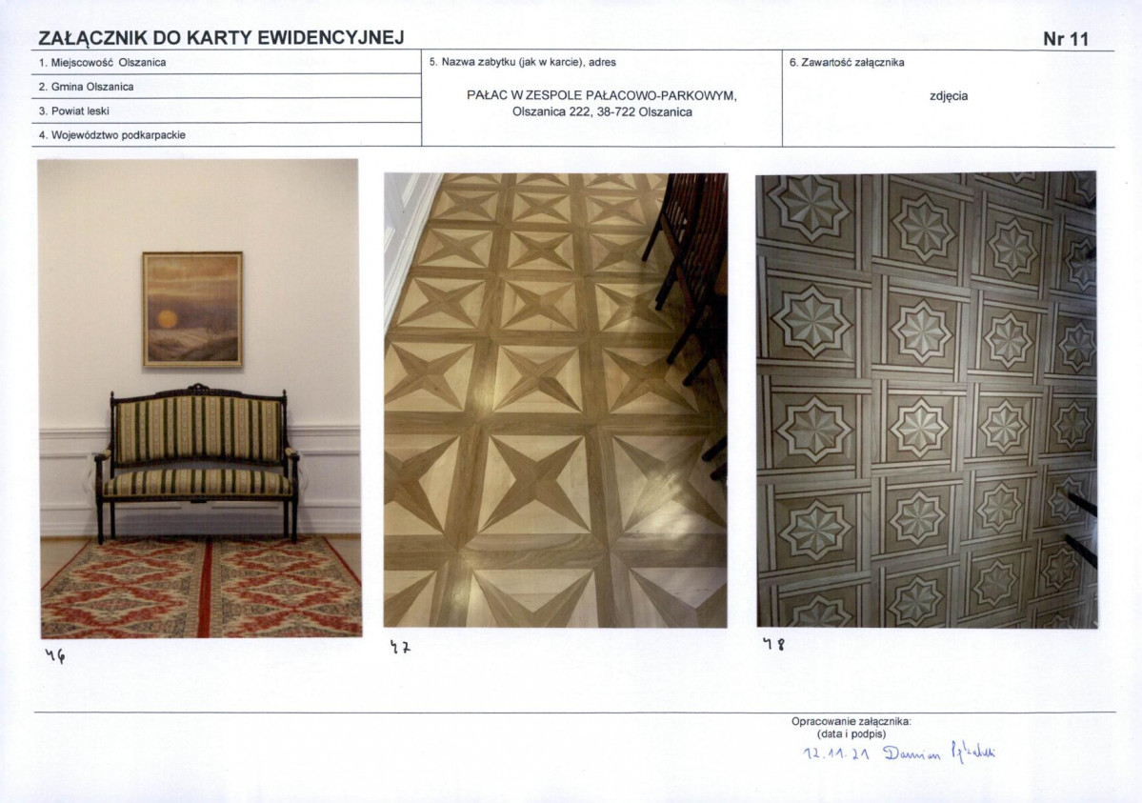The width and height of the screenshot is (1142, 803).
Task: Select the star-pattern parquet floor photo 47
Action: [x=555, y=400]
